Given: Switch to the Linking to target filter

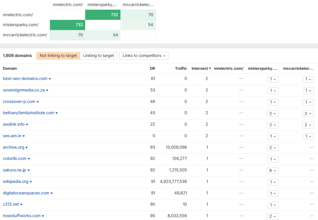Looking at the screenshot, I should (98, 56).
